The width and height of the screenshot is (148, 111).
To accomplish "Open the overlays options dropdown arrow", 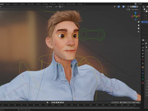I will 125,7.
